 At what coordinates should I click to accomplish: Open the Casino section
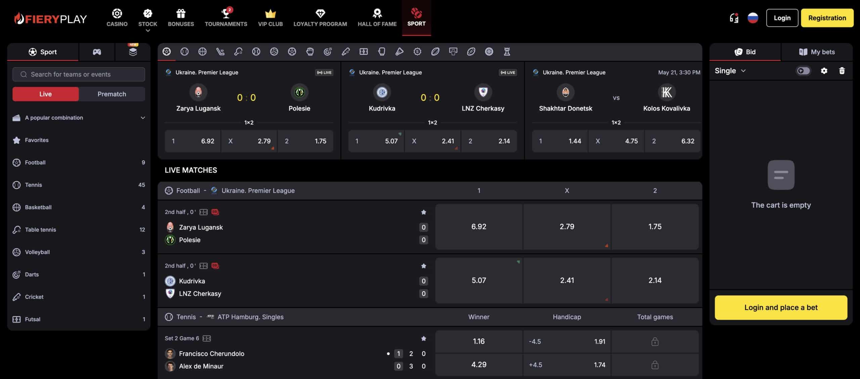117,18
